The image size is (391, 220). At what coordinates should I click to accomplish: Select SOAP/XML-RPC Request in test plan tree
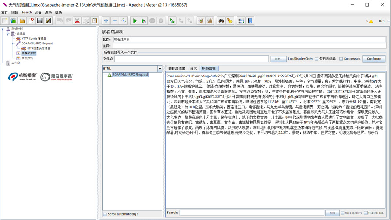[37, 43]
